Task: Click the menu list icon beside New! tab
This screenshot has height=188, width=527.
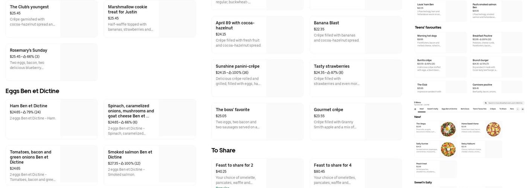Action: 415,109
